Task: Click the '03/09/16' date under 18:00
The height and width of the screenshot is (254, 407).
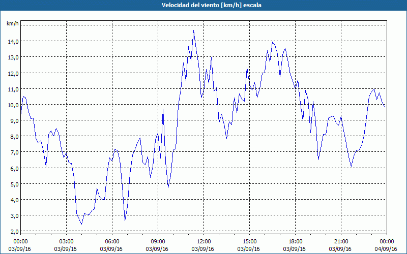Action: pyautogui.click(x=295, y=249)
